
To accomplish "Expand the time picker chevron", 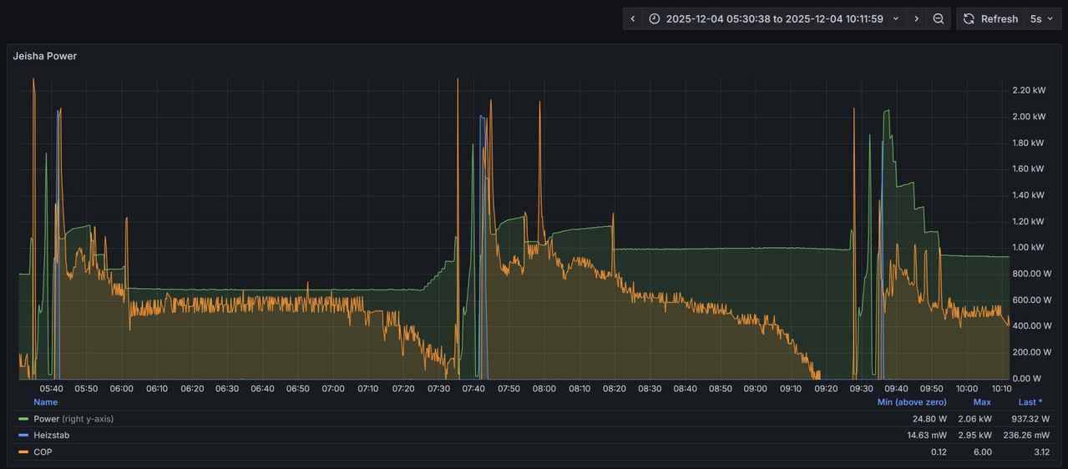I will coord(896,18).
